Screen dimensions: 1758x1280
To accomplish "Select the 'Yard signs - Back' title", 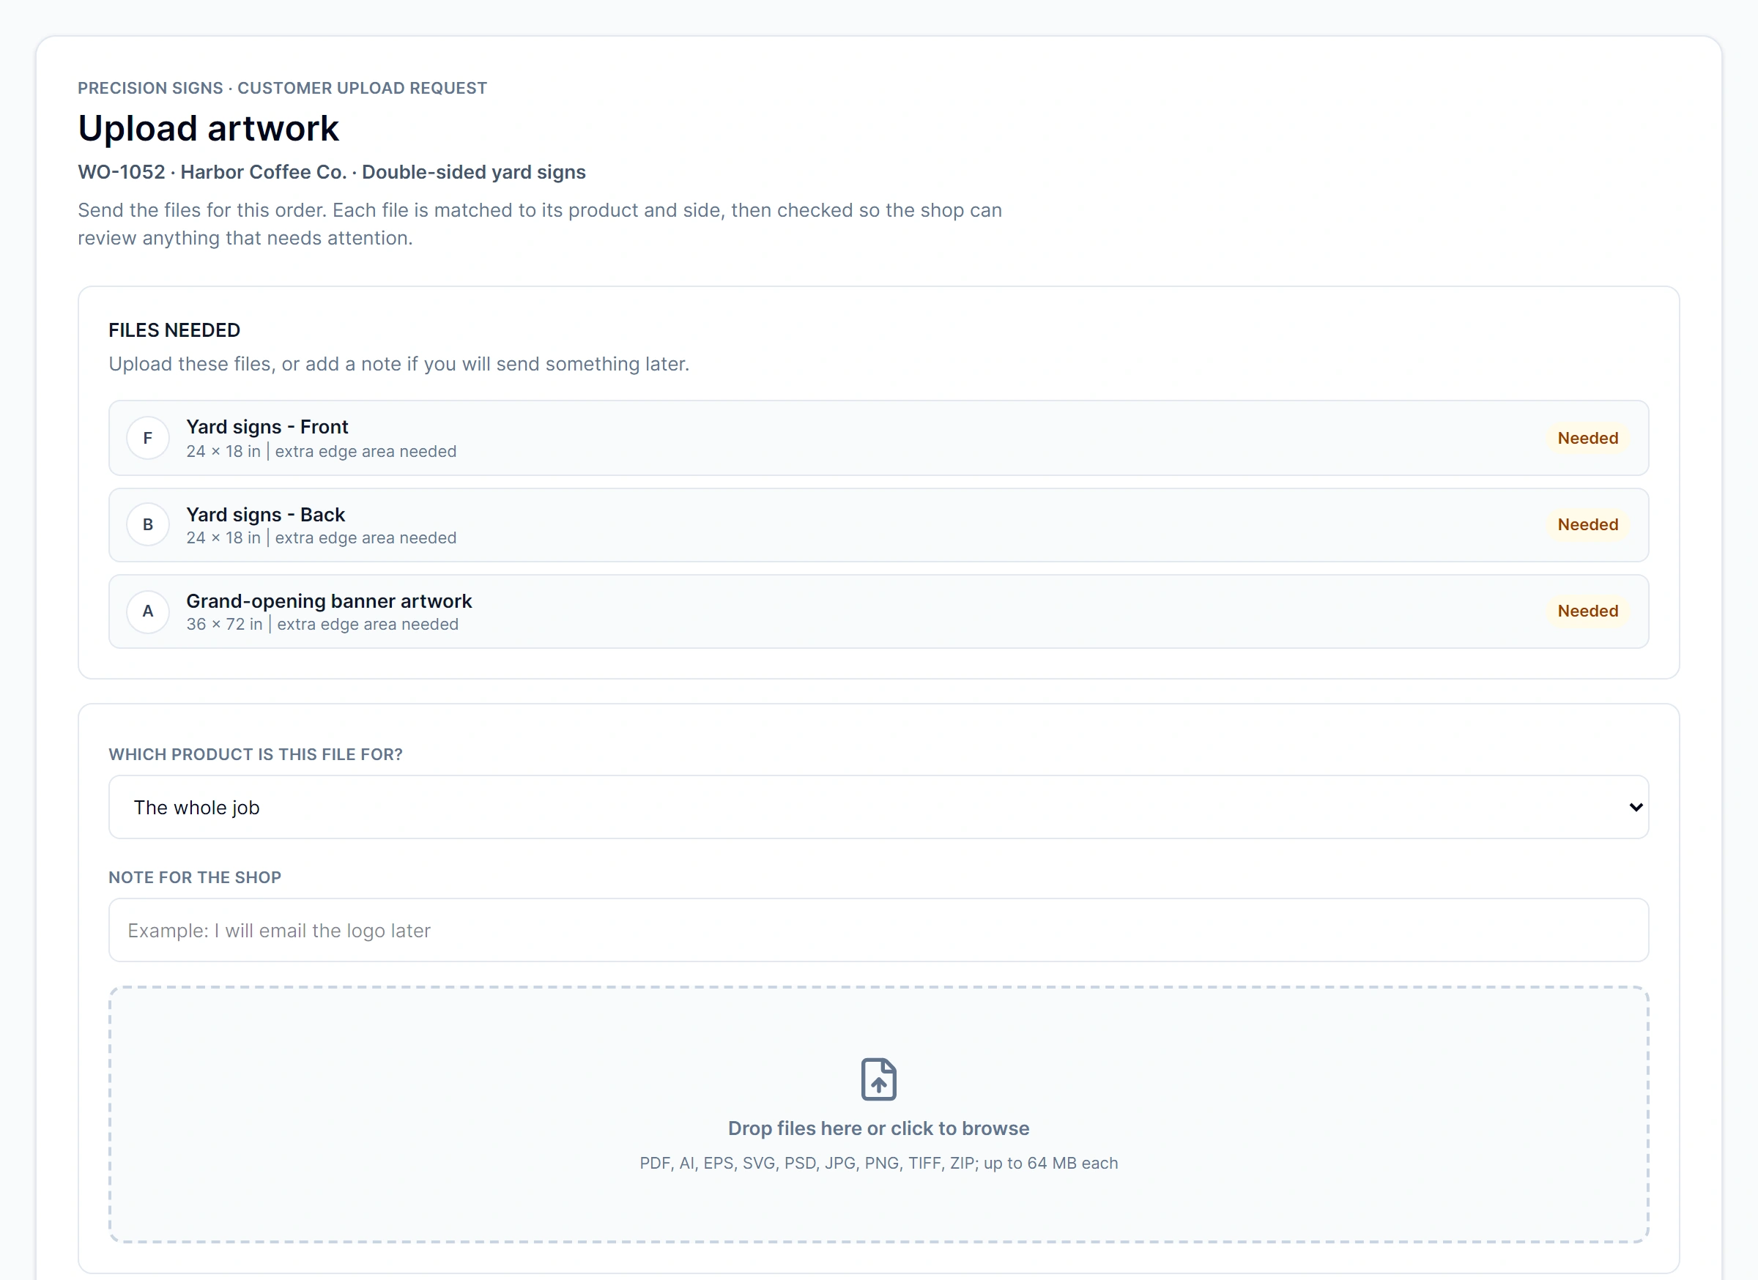I will point(266,515).
